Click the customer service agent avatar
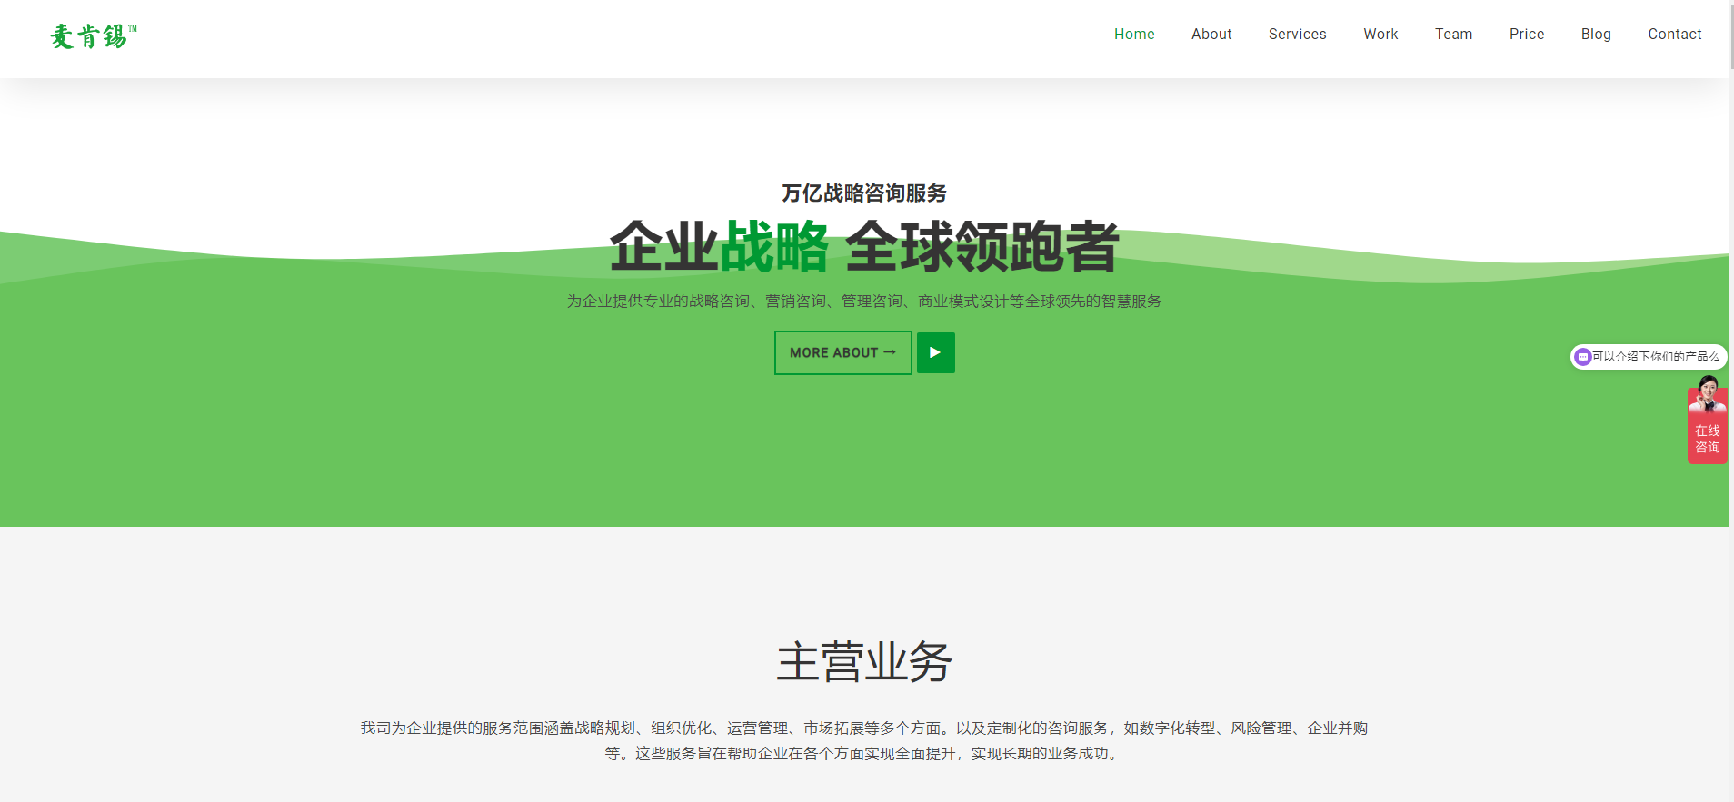The height and width of the screenshot is (802, 1734). pyautogui.click(x=1708, y=393)
